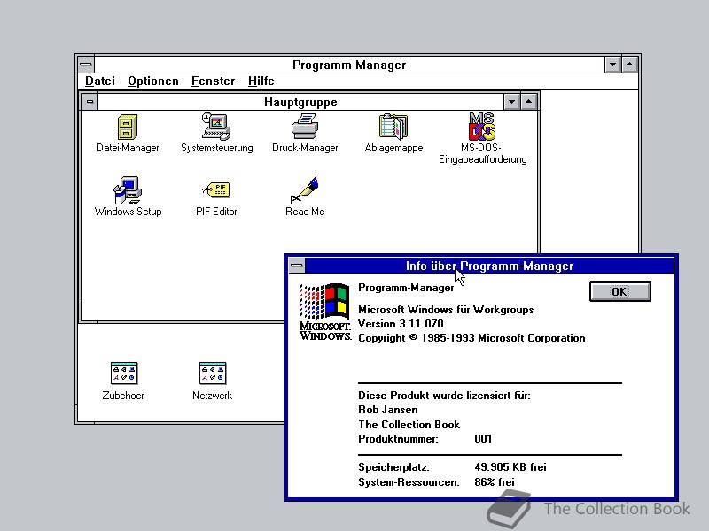Open the Info dialog control menu box

297,265
